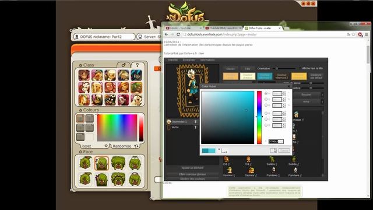Bookmark page with the star icon
373x210 pixels.
pyautogui.click(x=354, y=34)
